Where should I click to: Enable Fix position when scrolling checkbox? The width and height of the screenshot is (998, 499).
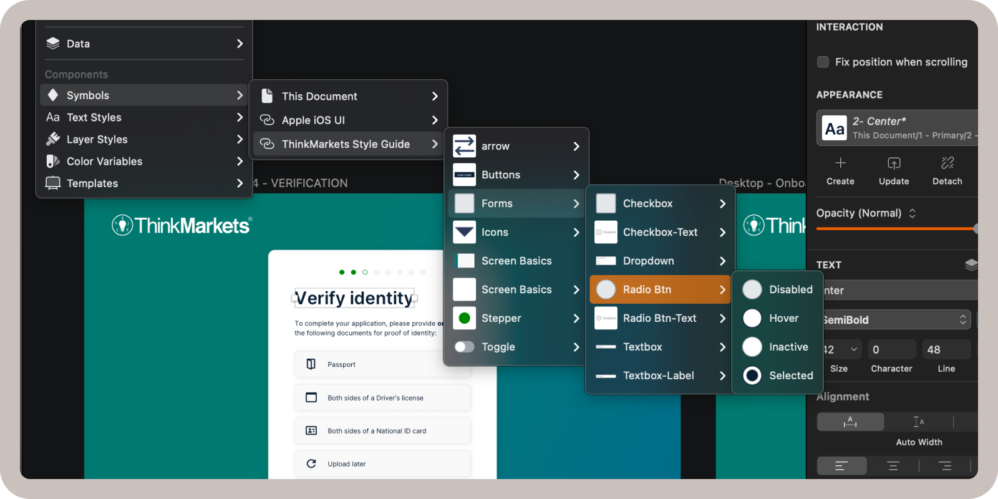823,62
